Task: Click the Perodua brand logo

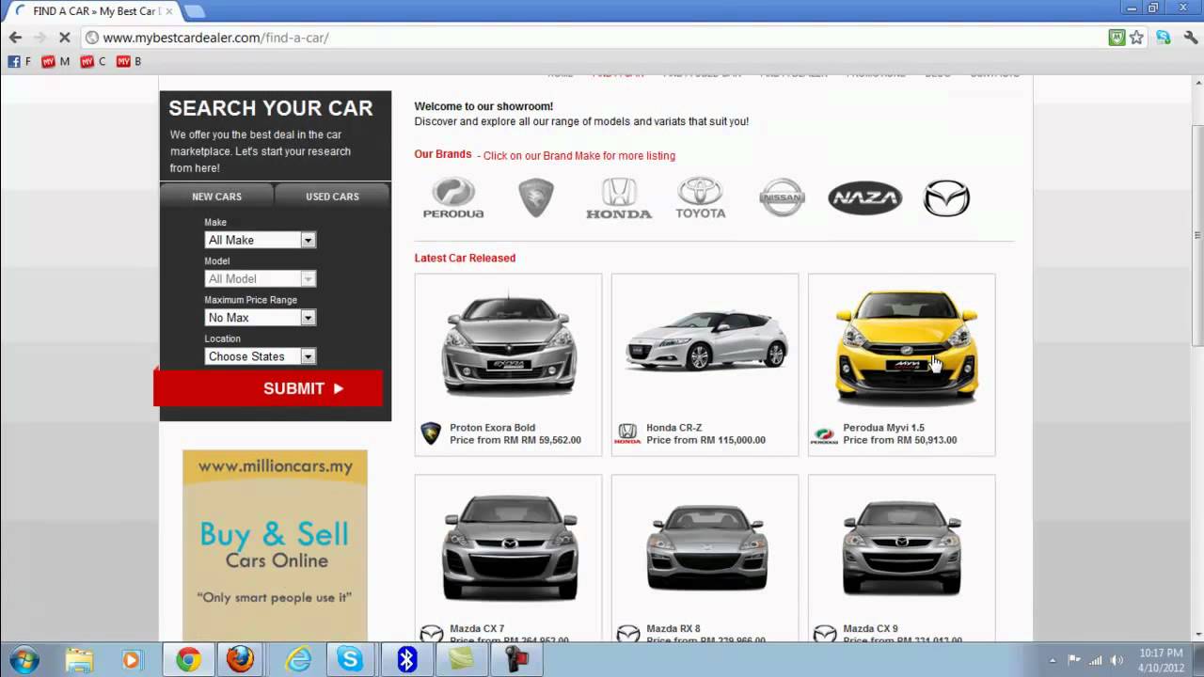Action: click(453, 198)
